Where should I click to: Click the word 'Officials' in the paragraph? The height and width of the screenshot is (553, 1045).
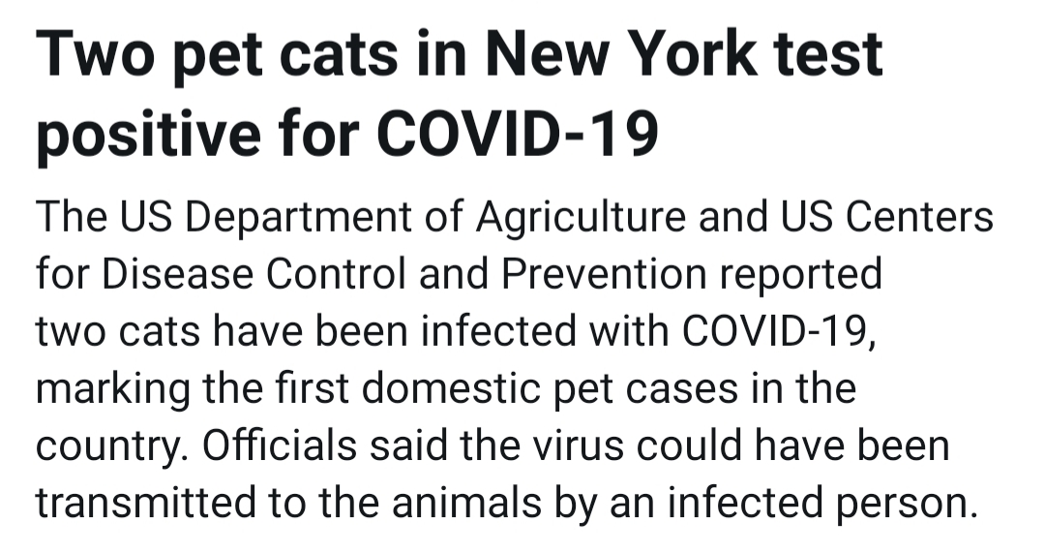(280, 445)
